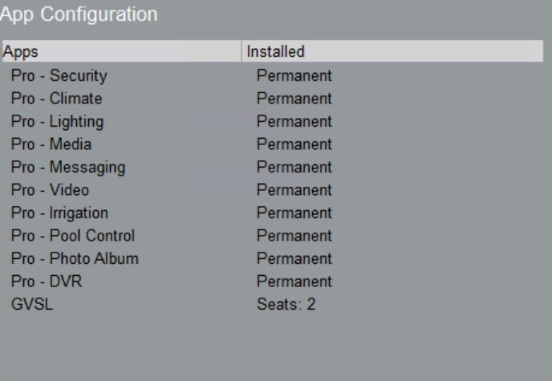Click Permanent status for Pro - Security
Screen dimensions: 552x381
294,75
